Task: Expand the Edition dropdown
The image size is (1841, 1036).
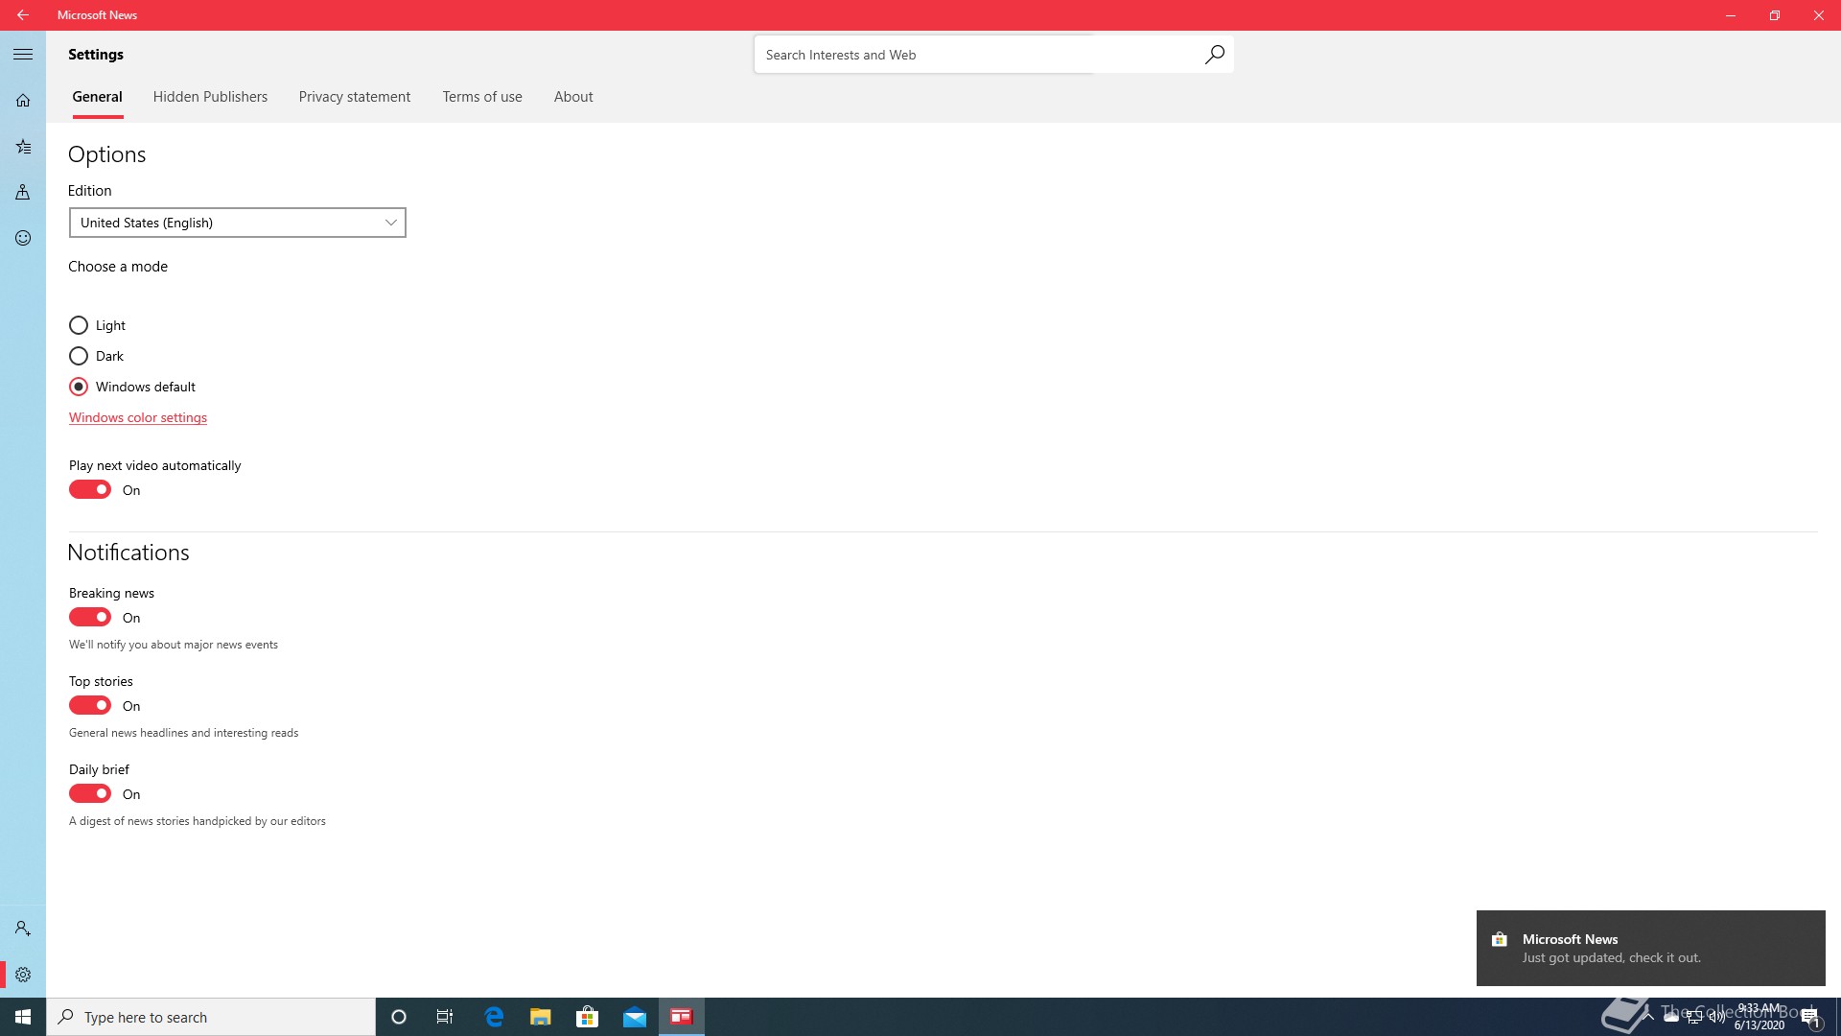Action: [x=238, y=223]
